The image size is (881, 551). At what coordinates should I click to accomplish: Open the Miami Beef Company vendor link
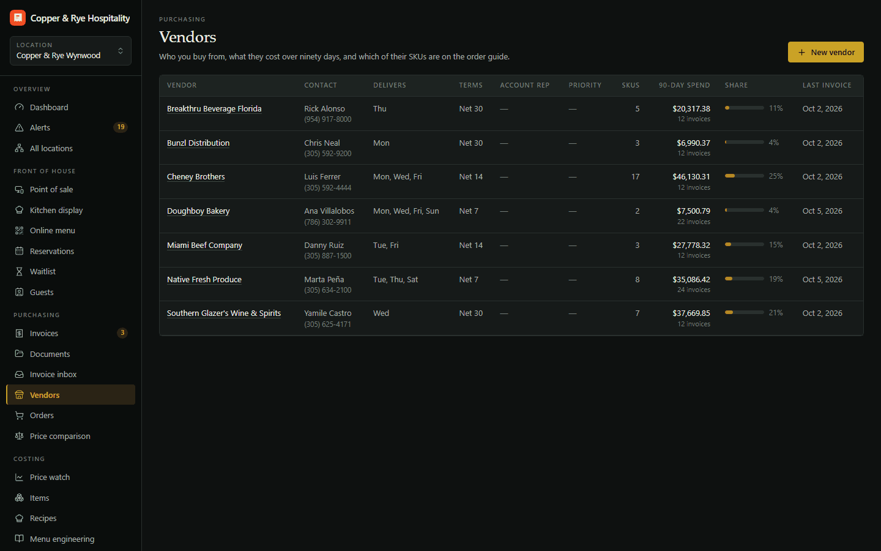204,245
